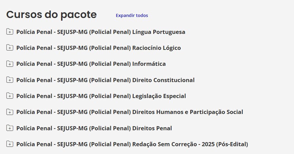
Task: Click the folder-plus icon beside Informática
Action: point(10,64)
